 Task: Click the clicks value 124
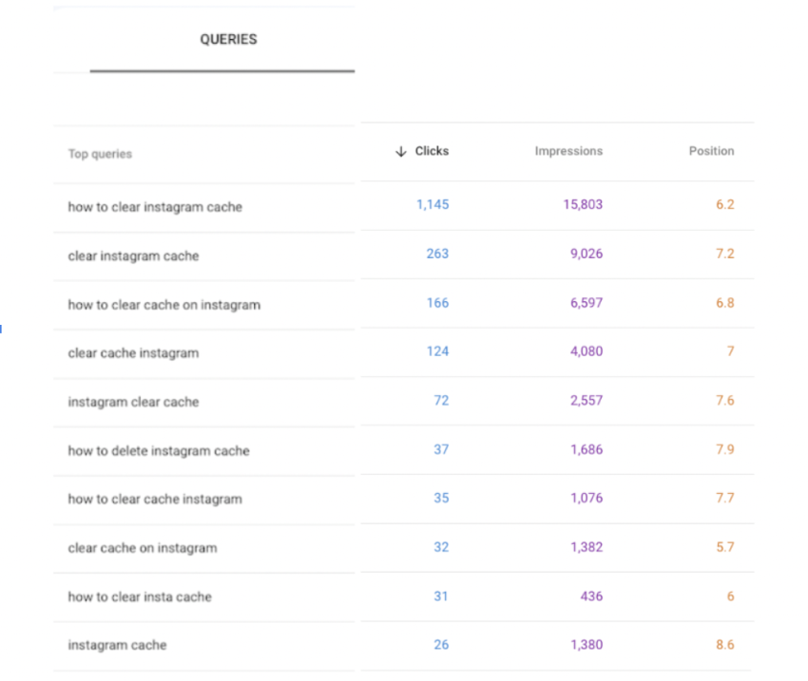coord(437,351)
